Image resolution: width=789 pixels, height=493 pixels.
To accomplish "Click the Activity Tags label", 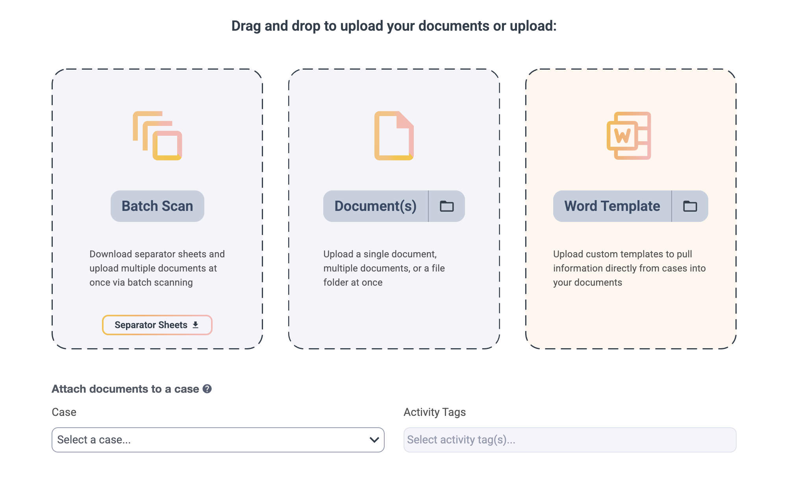I will point(435,412).
